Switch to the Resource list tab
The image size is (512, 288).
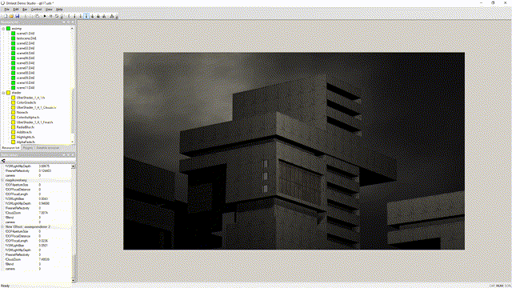coord(10,148)
